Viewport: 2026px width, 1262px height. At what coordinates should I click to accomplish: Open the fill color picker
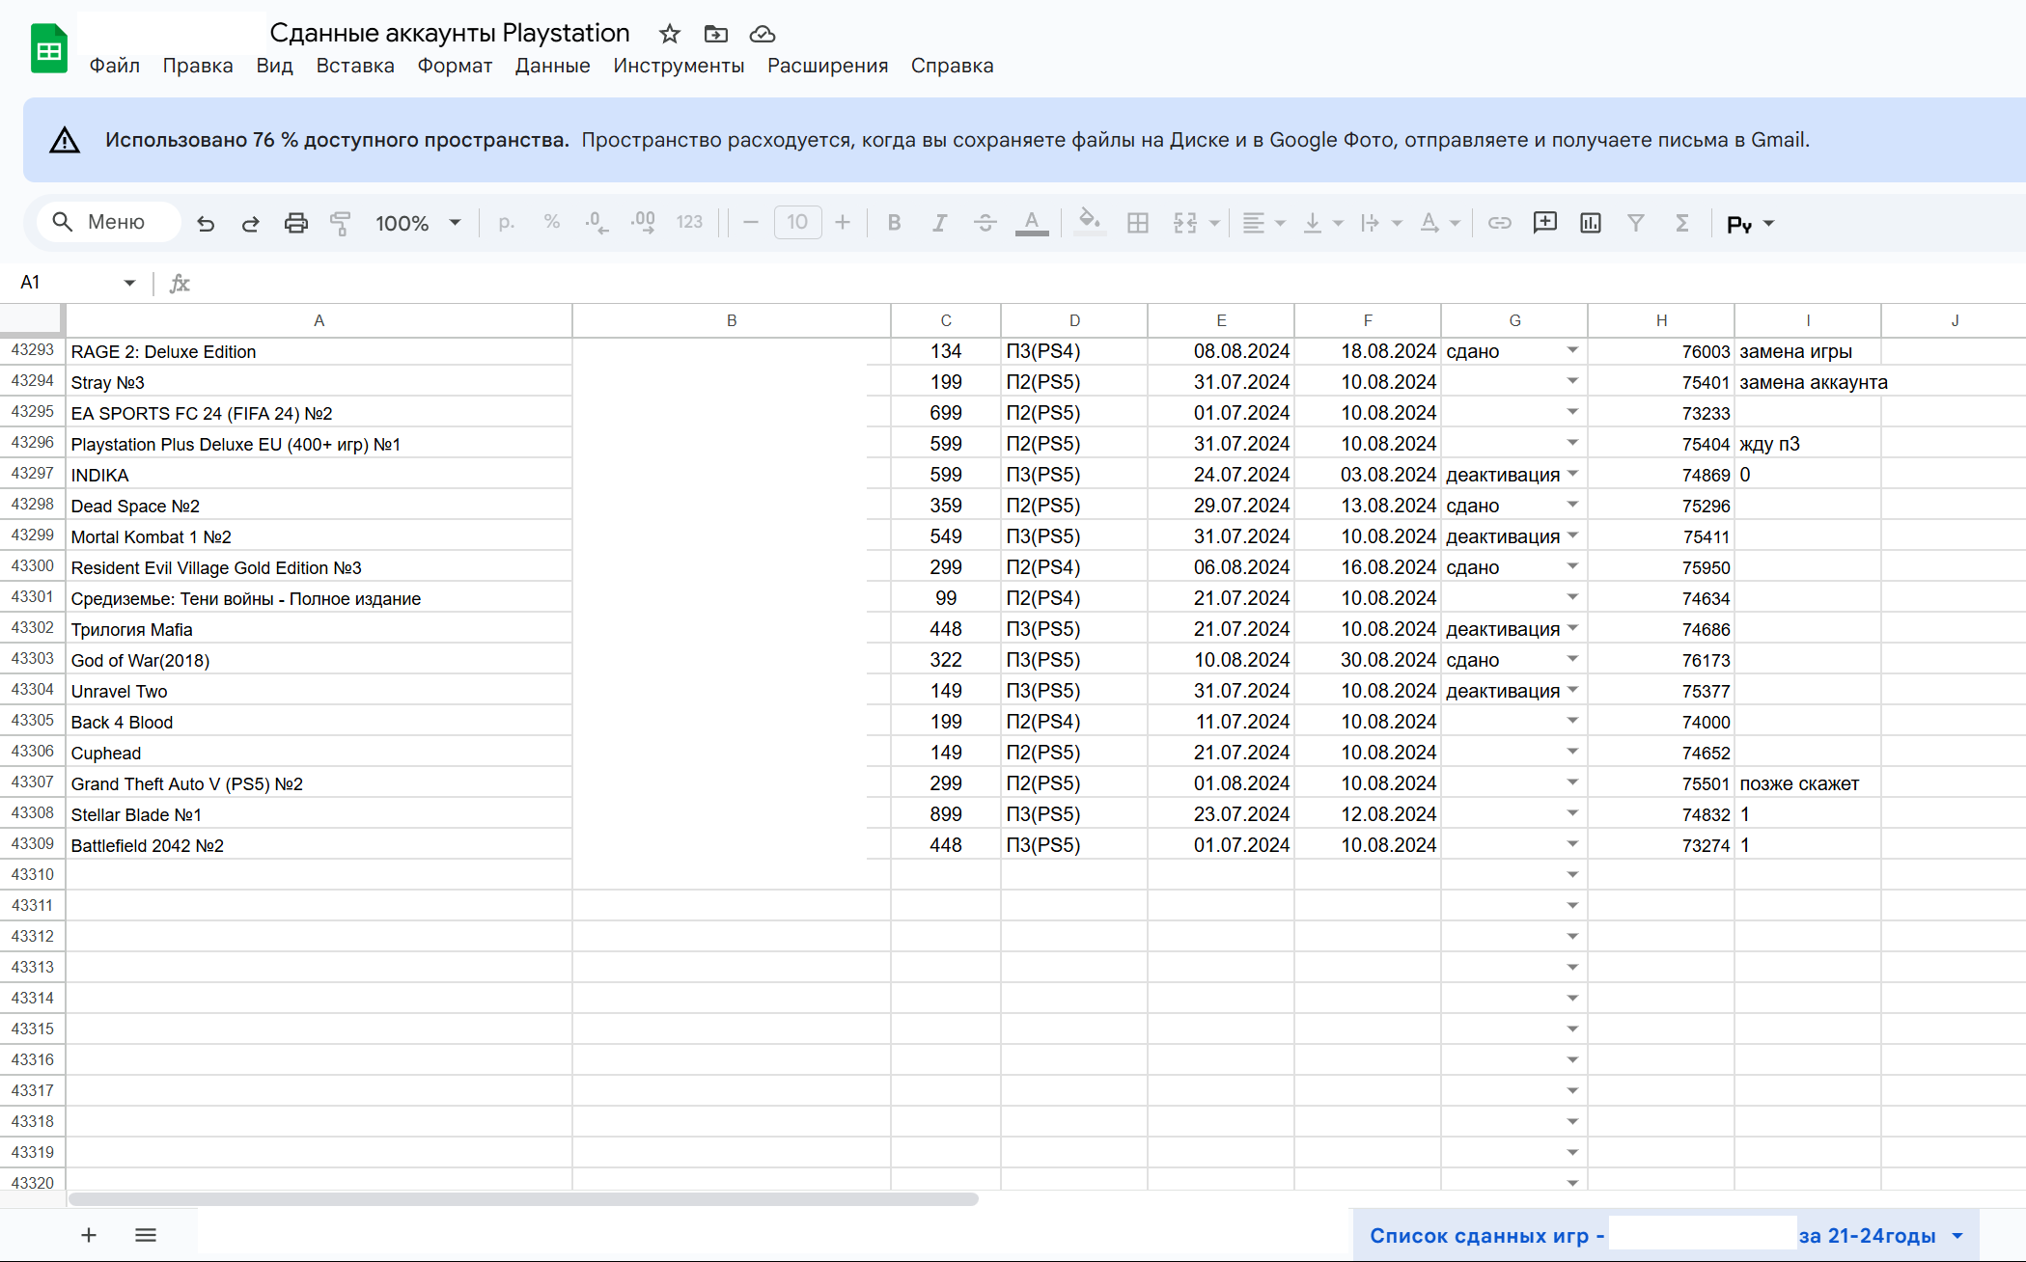pyautogui.click(x=1090, y=223)
